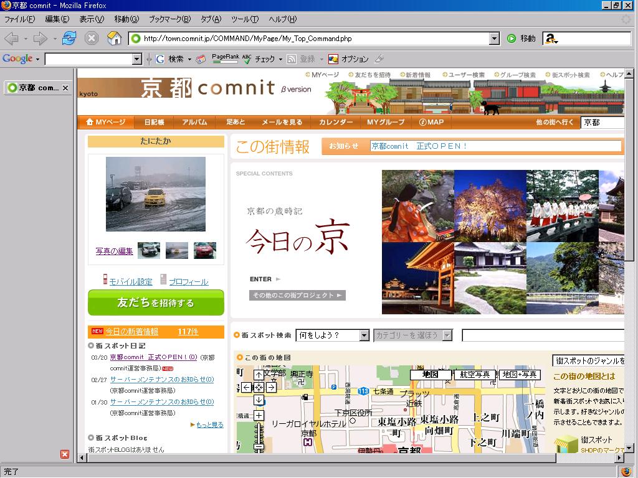Click the mobile phone icon beside モバイル設定
The height and width of the screenshot is (478, 638).
click(x=105, y=279)
